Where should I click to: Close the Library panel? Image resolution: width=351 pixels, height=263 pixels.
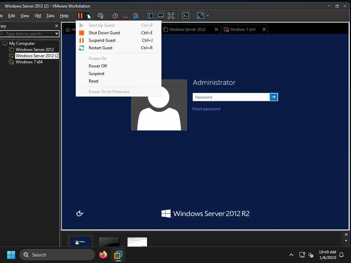point(57,26)
